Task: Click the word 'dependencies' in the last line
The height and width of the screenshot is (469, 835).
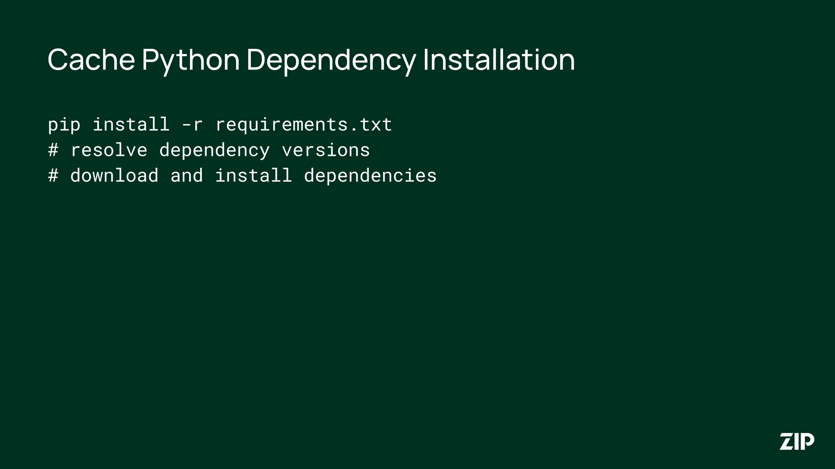Action: point(369,175)
